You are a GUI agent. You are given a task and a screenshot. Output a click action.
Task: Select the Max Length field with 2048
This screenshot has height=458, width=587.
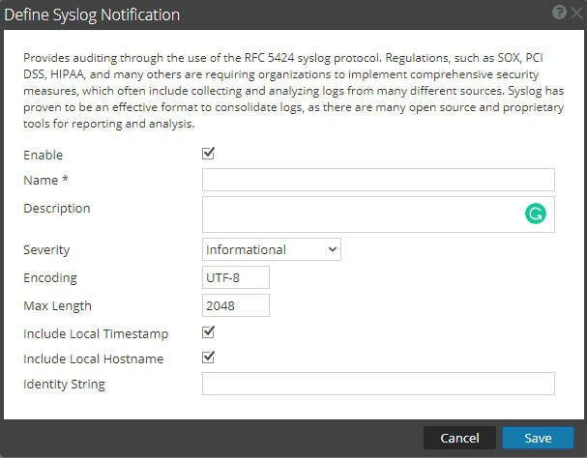coord(236,305)
